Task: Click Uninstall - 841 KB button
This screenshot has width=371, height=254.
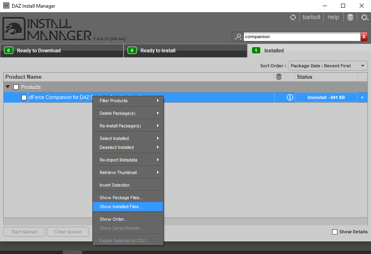Action: tap(326, 97)
